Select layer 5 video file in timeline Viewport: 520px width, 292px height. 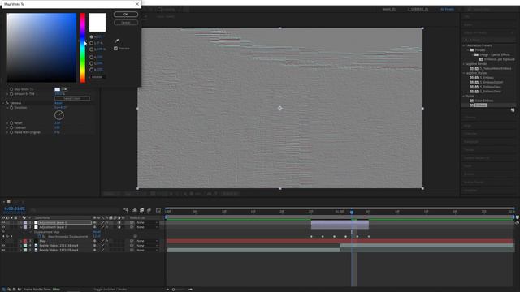tap(58, 251)
